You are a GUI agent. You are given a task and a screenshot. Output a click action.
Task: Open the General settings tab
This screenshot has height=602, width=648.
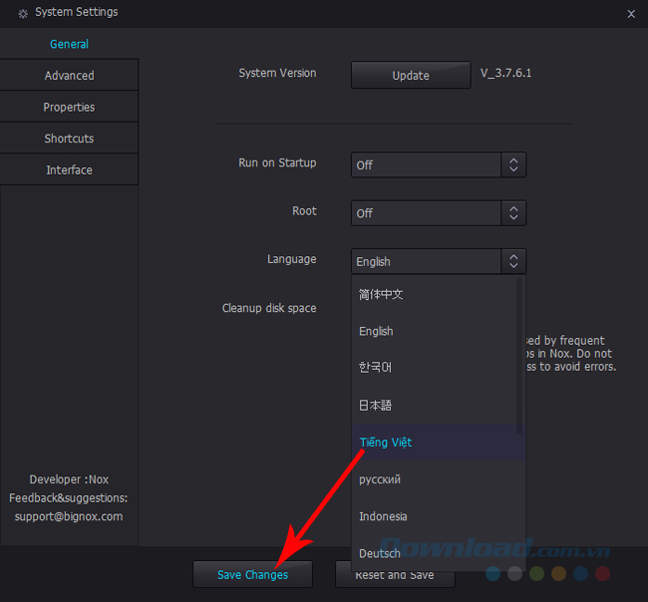point(69,44)
